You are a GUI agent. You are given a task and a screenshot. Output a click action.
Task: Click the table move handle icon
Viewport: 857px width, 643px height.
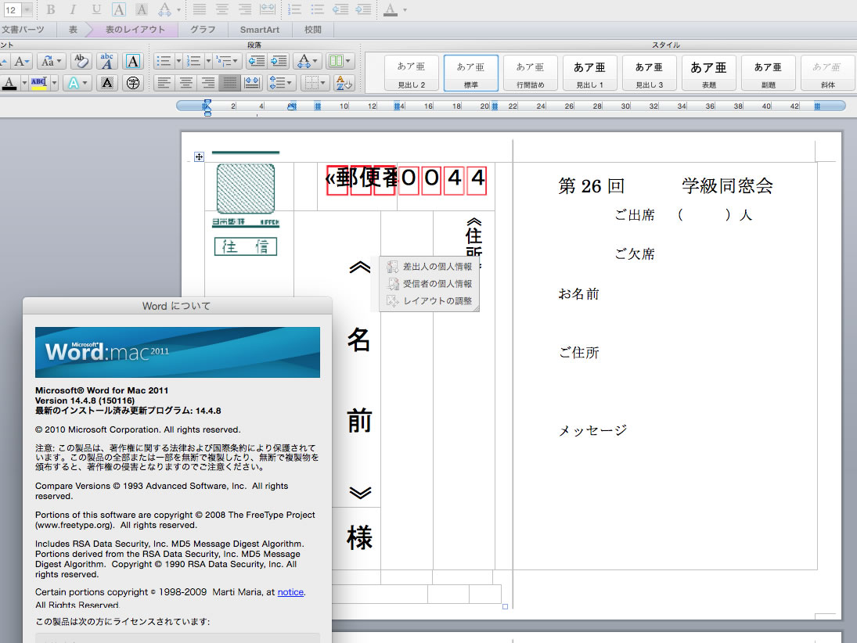[199, 156]
